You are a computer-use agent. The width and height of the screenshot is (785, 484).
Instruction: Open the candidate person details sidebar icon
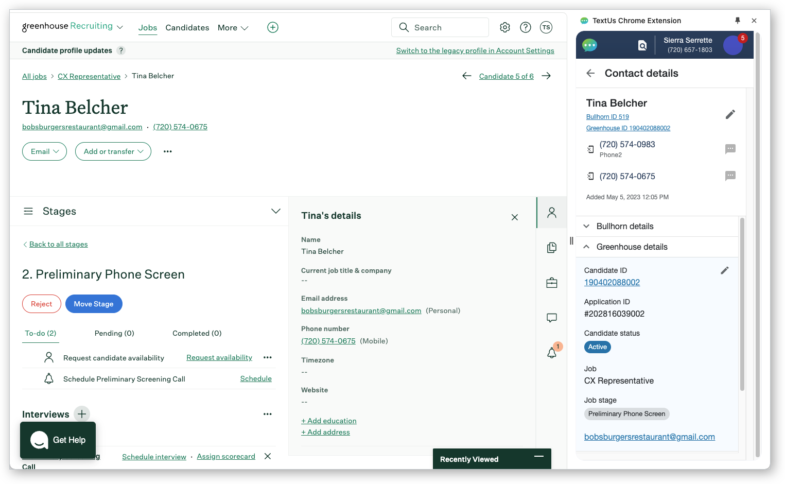pos(552,212)
